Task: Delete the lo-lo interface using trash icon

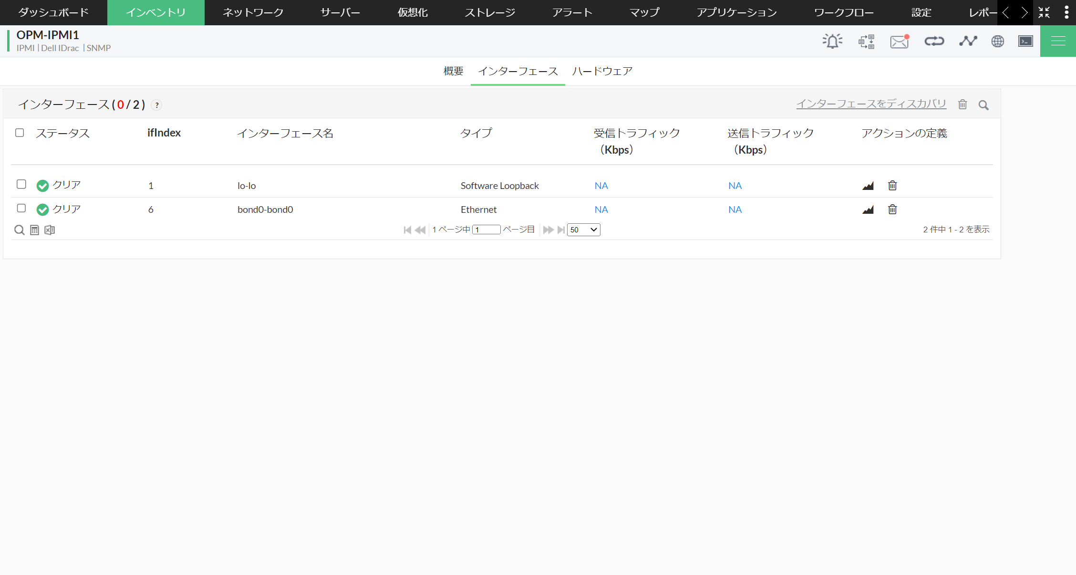Action: (892, 185)
